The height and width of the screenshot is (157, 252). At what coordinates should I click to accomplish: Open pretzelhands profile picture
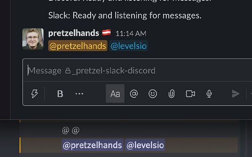click(33, 39)
